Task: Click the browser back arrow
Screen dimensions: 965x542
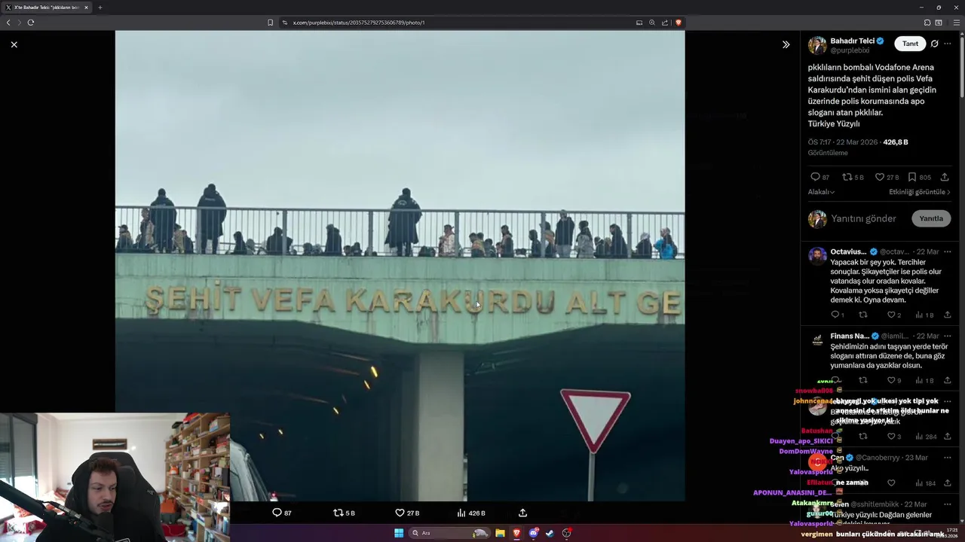Action: point(8,23)
